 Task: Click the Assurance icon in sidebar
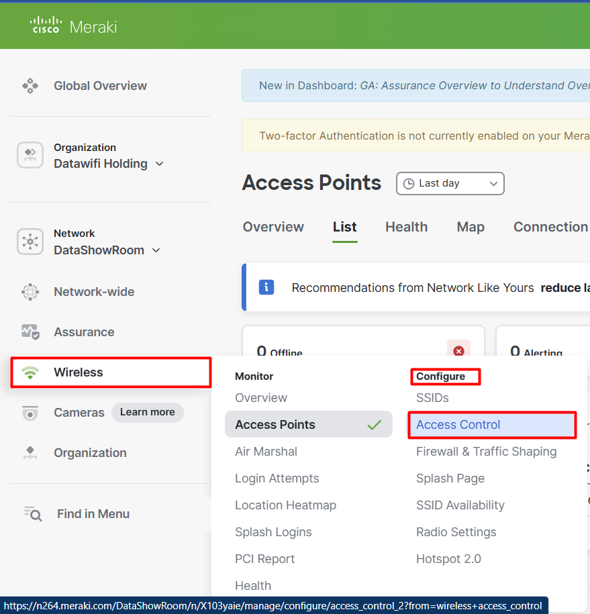(x=30, y=332)
